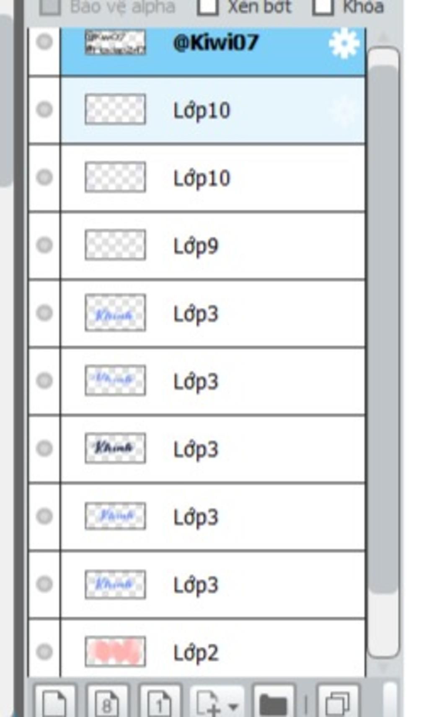Image resolution: width=429 pixels, height=717 pixels.
Task: Click the @Kiwi07 layer thumbnail
Action: [115, 42]
